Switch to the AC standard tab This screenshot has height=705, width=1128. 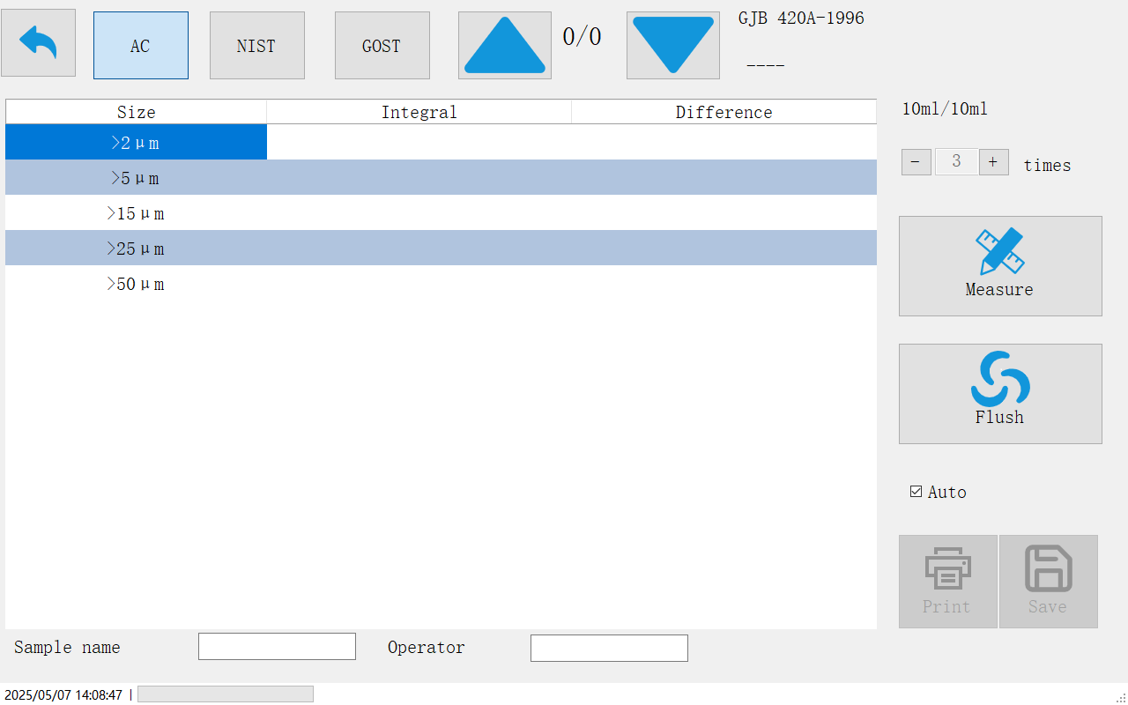pos(140,46)
